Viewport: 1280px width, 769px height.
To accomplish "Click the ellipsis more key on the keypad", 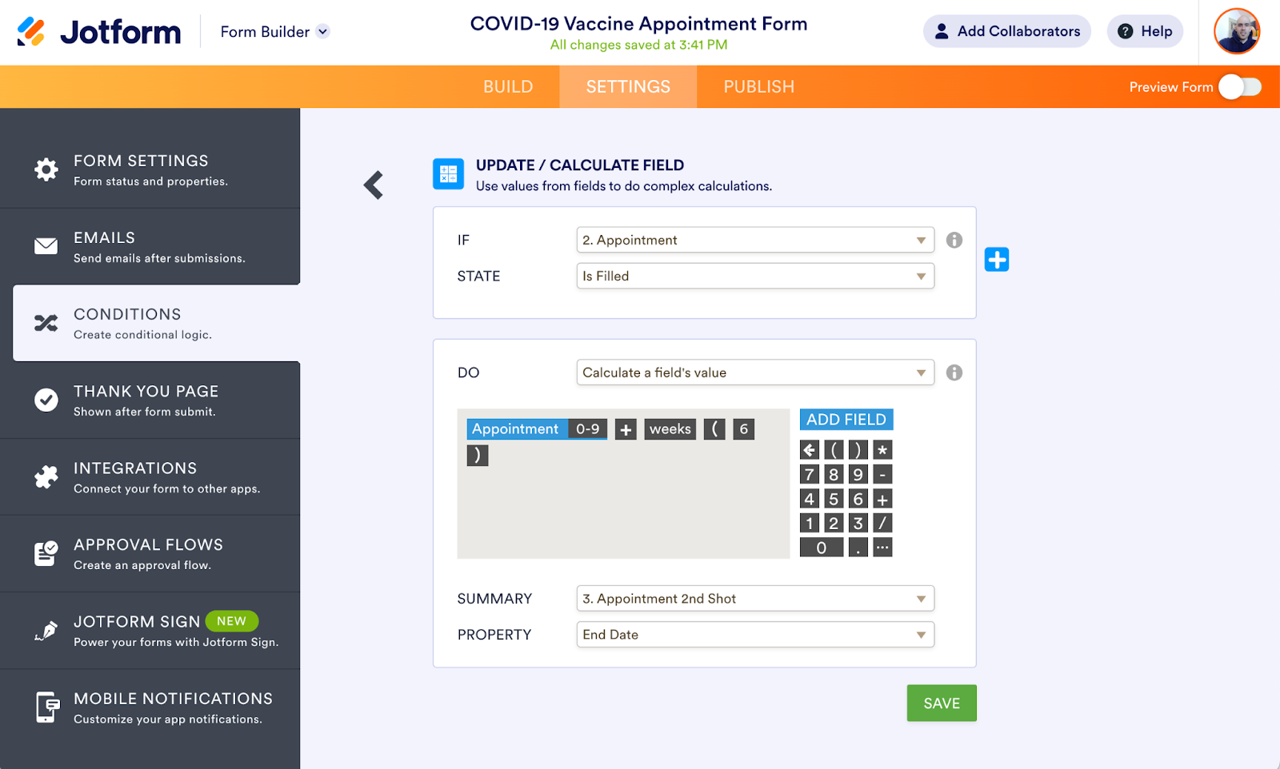I will tap(882, 548).
